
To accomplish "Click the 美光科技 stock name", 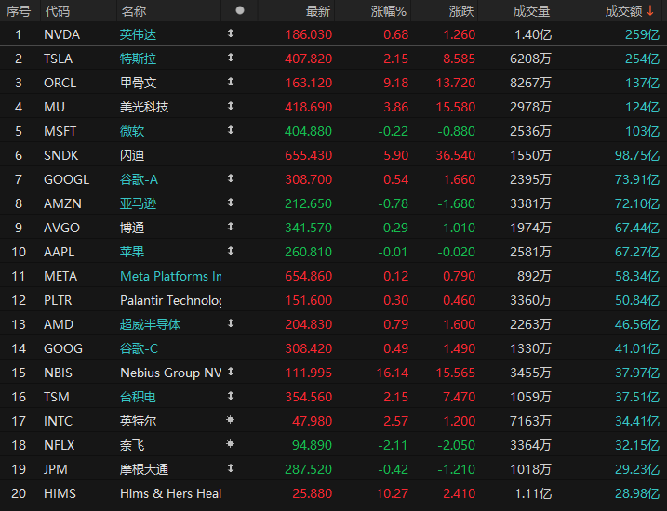I will coord(144,107).
